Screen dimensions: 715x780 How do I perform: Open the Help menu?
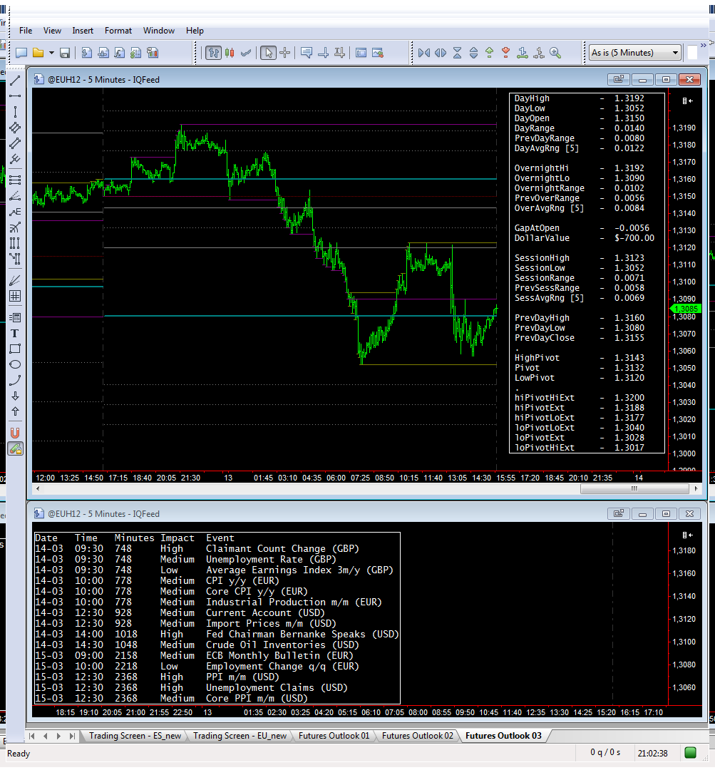coord(195,31)
